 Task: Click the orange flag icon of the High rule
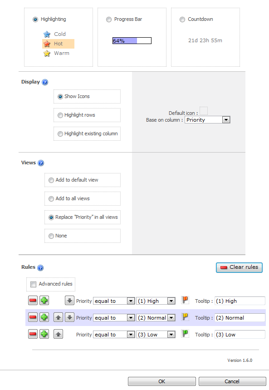(185, 300)
